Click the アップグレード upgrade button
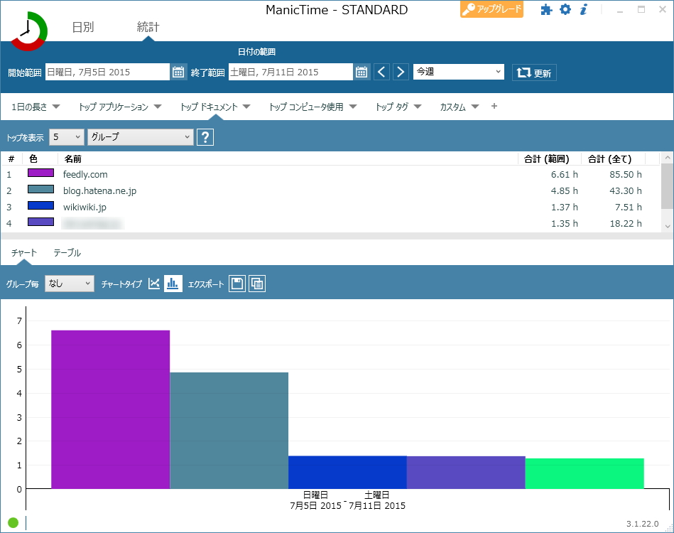Screen dimensions: 674x533 tap(491, 9)
